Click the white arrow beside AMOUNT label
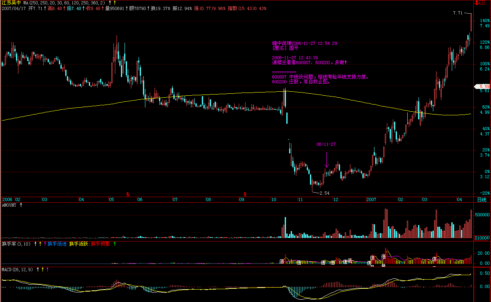The height and width of the screenshot is (302, 491). click(x=21, y=205)
